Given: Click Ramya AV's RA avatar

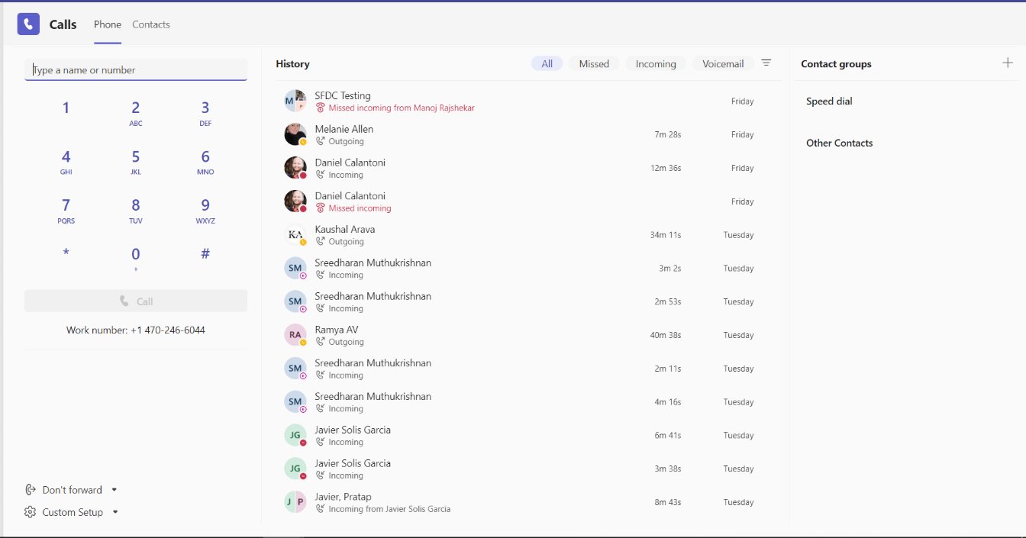Looking at the screenshot, I should pyautogui.click(x=295, y=335).
